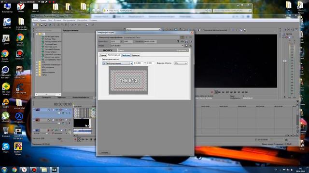309x173 pixels.
Task: Click the Record button in the preview transport
Action: pyautogui.click(x=212, y=92)
